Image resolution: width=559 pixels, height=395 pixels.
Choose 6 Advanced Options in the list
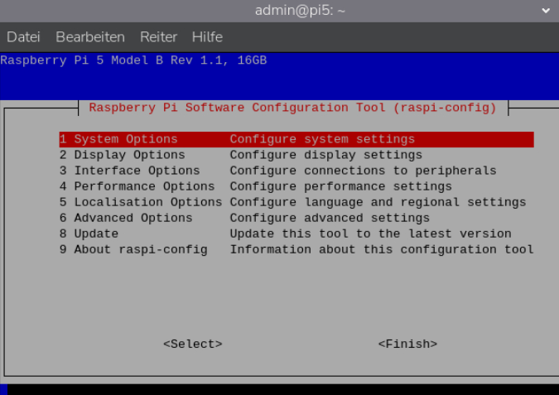(125, 218)
